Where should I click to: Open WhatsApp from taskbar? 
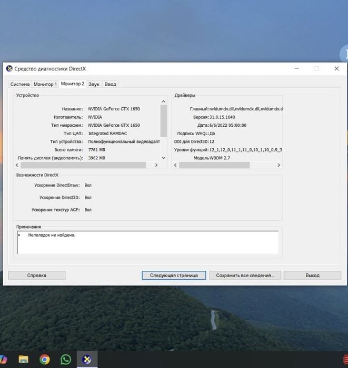66,359
